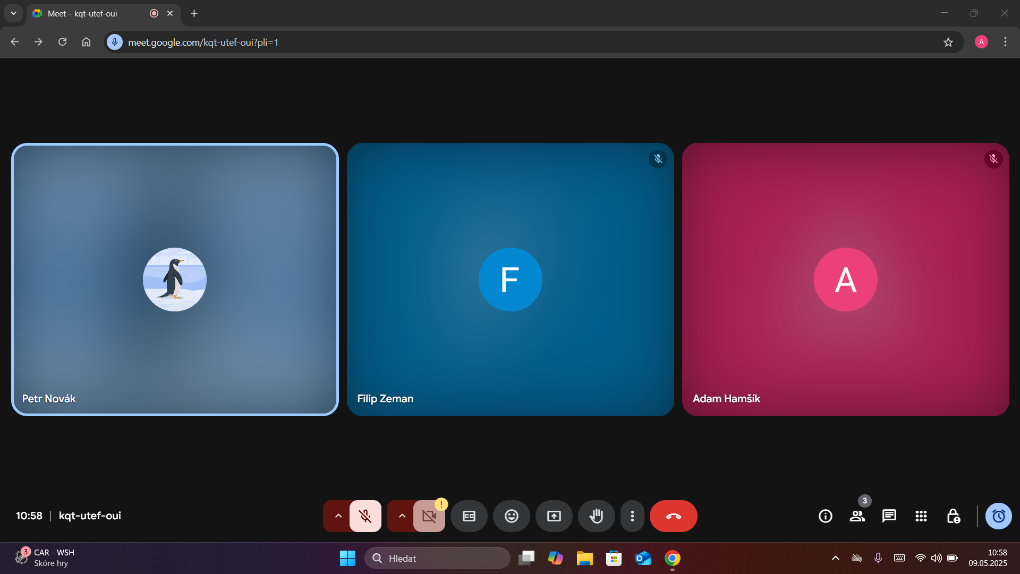Unmute your microphone
Viewport: 1020px width, 574px height.
(365, 516)
